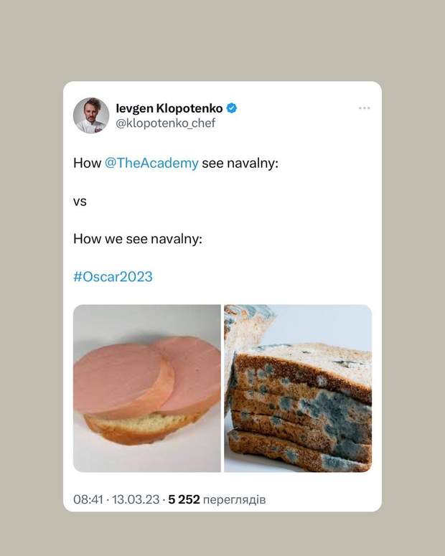Click the "How we see navalny:" line

(x=138, y=238)
